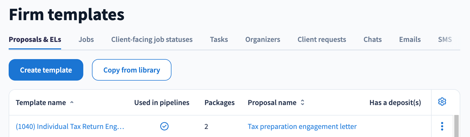Select the SMS tab
The height and width of the screenshot is (137, 470).
445,39
